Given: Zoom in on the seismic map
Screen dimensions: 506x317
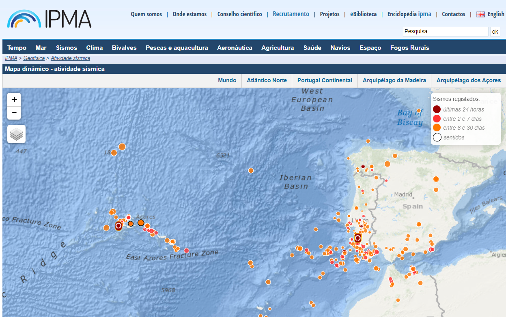Looking at the screenshot, I should coord(14,99).
